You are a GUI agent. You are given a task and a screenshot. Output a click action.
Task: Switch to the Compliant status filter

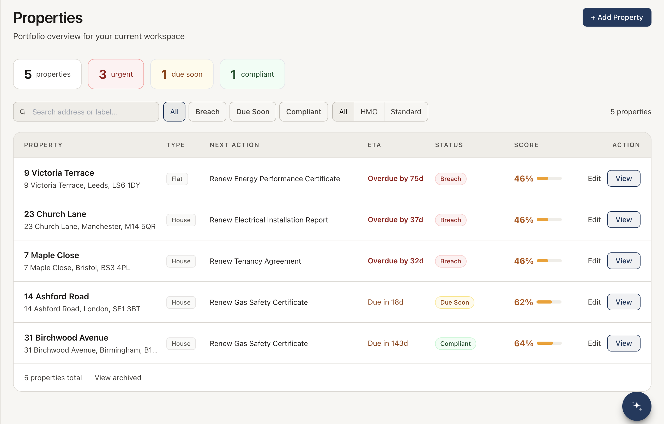tap(303, 112)
